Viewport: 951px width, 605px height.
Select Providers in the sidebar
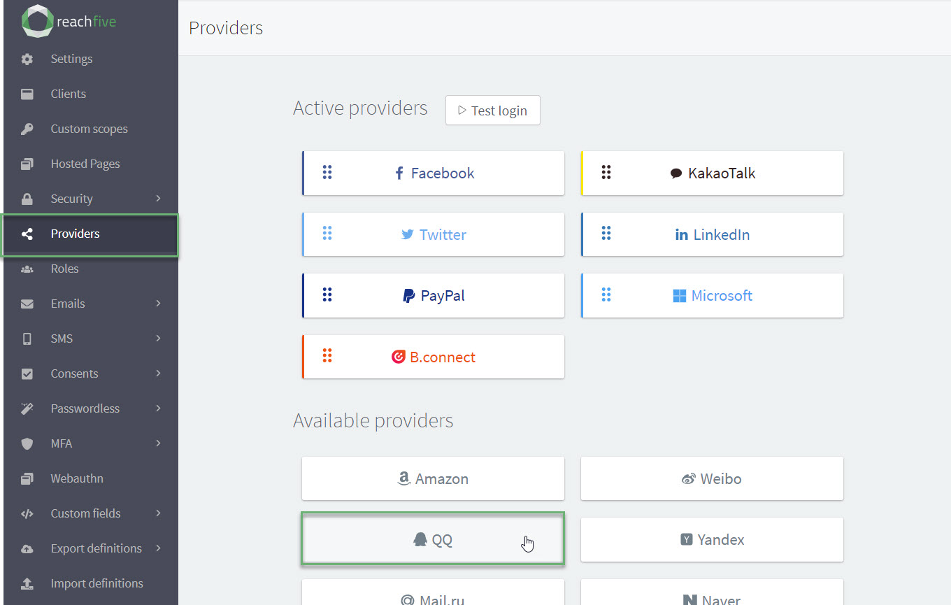coord(90,234)
